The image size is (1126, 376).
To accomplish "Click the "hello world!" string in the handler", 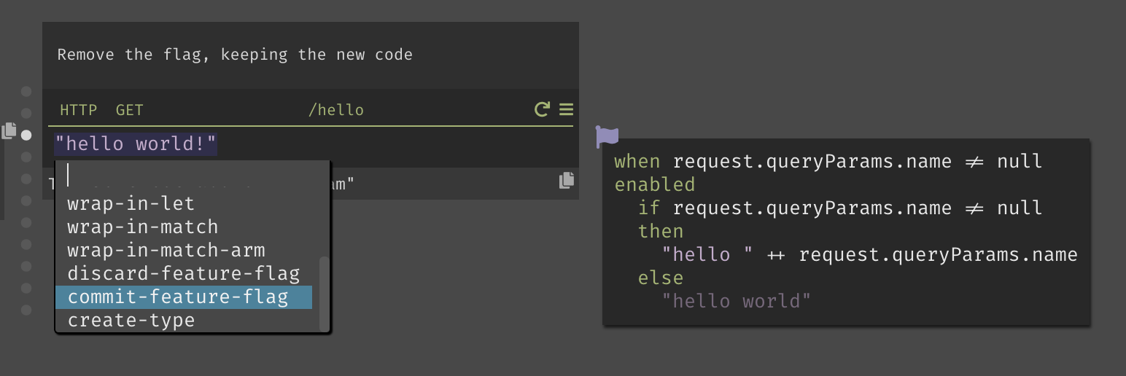I will click(136, 144).
